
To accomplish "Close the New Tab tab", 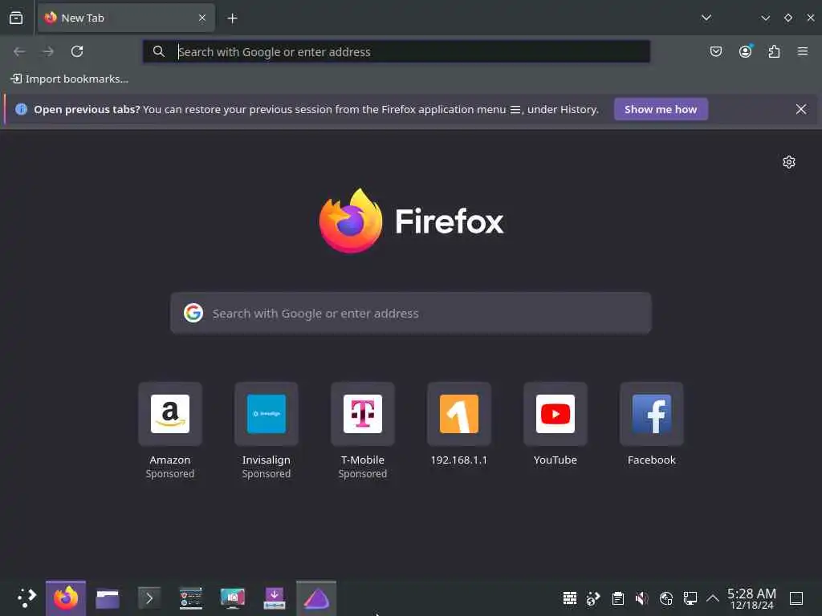I will (202, 18).
